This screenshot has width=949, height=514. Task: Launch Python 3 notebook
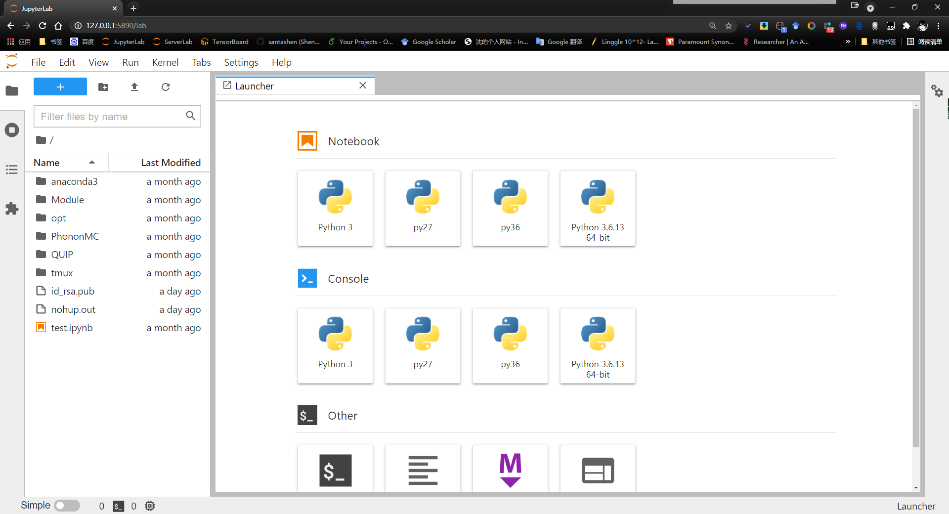click(335, 208)
